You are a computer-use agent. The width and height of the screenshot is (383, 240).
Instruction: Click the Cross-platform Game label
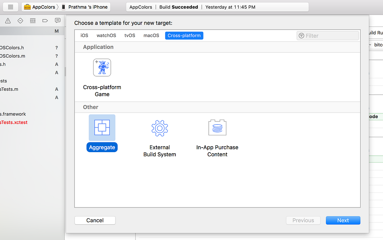pos(102,90)
